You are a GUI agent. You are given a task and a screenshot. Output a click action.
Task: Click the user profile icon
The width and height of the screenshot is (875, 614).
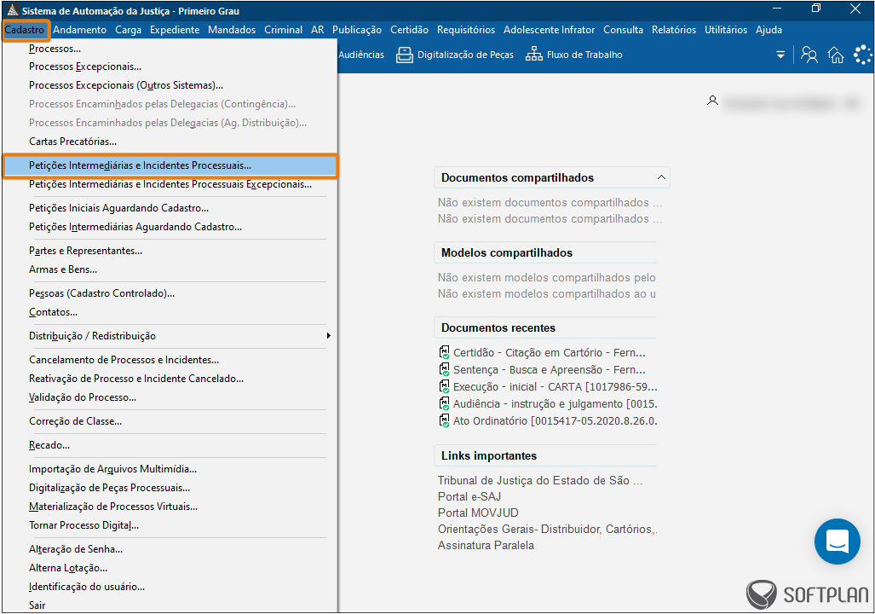click(712, 101)
